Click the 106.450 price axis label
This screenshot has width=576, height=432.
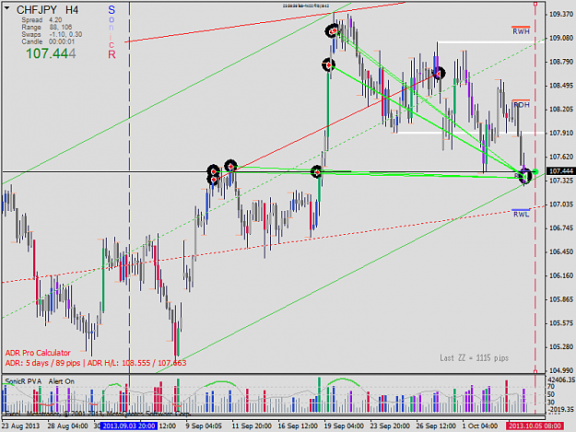(561, 251)
